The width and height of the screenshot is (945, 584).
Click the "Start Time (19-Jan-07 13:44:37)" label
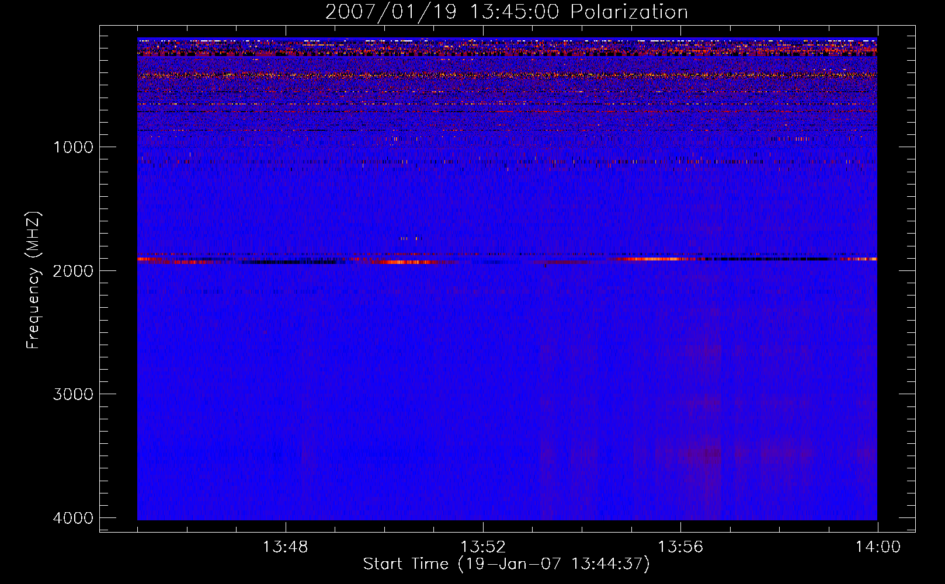click(506, 564)
